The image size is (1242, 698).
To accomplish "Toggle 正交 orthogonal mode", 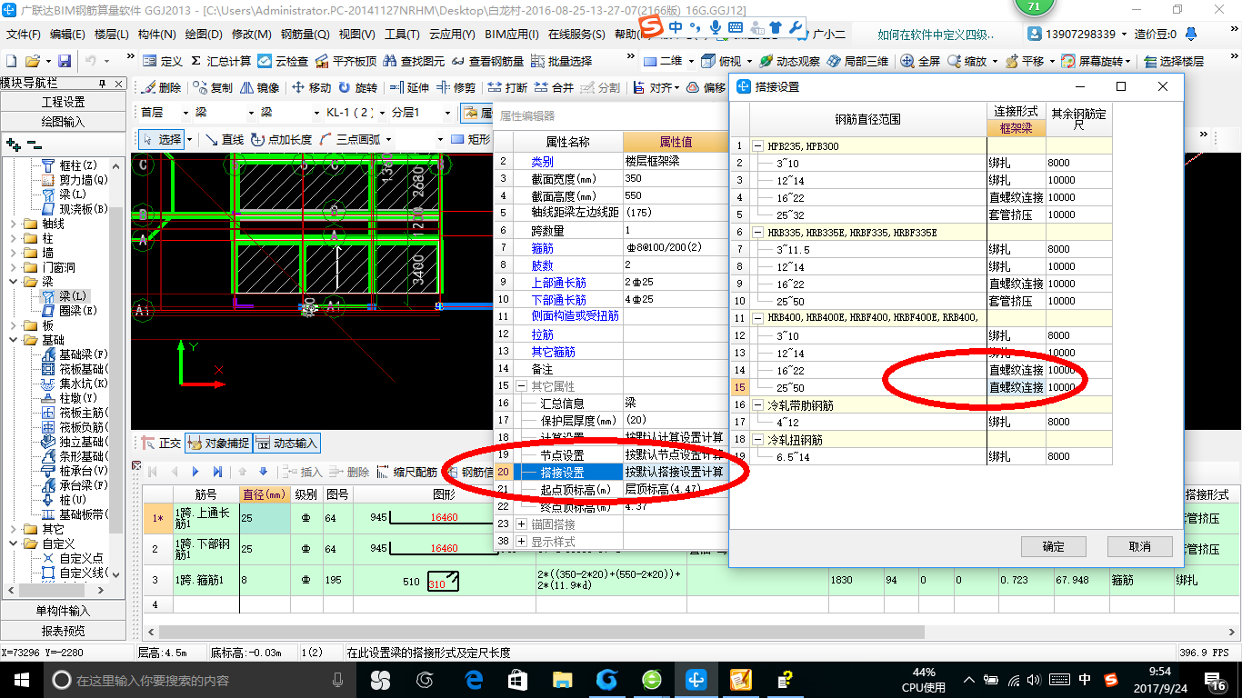I will (x=162, y=443).
